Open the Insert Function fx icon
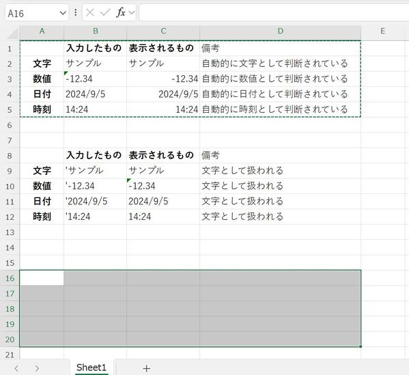 pyautogui.click(x=121, y=12)
